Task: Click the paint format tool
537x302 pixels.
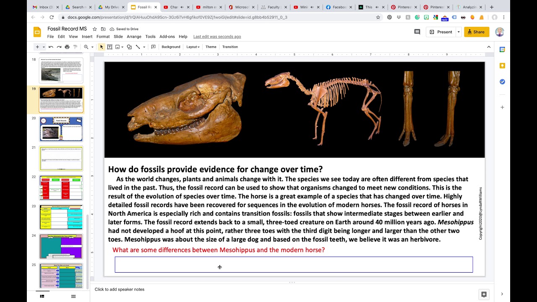Action: 76,47
